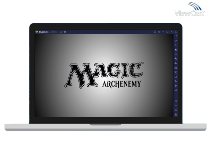This screenshot has width=209, height=143.
Task: Click the BlueStacks title text
Action: click(44, 32)
